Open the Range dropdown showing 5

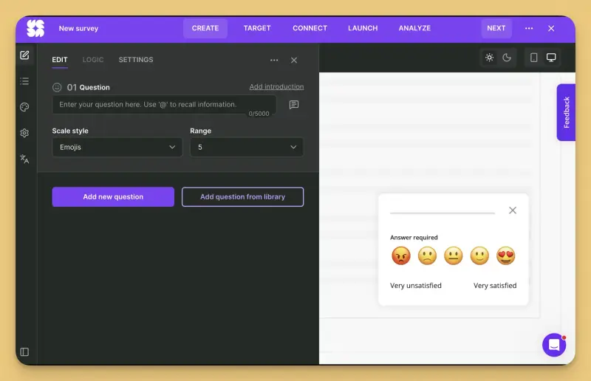pos(247,148)
